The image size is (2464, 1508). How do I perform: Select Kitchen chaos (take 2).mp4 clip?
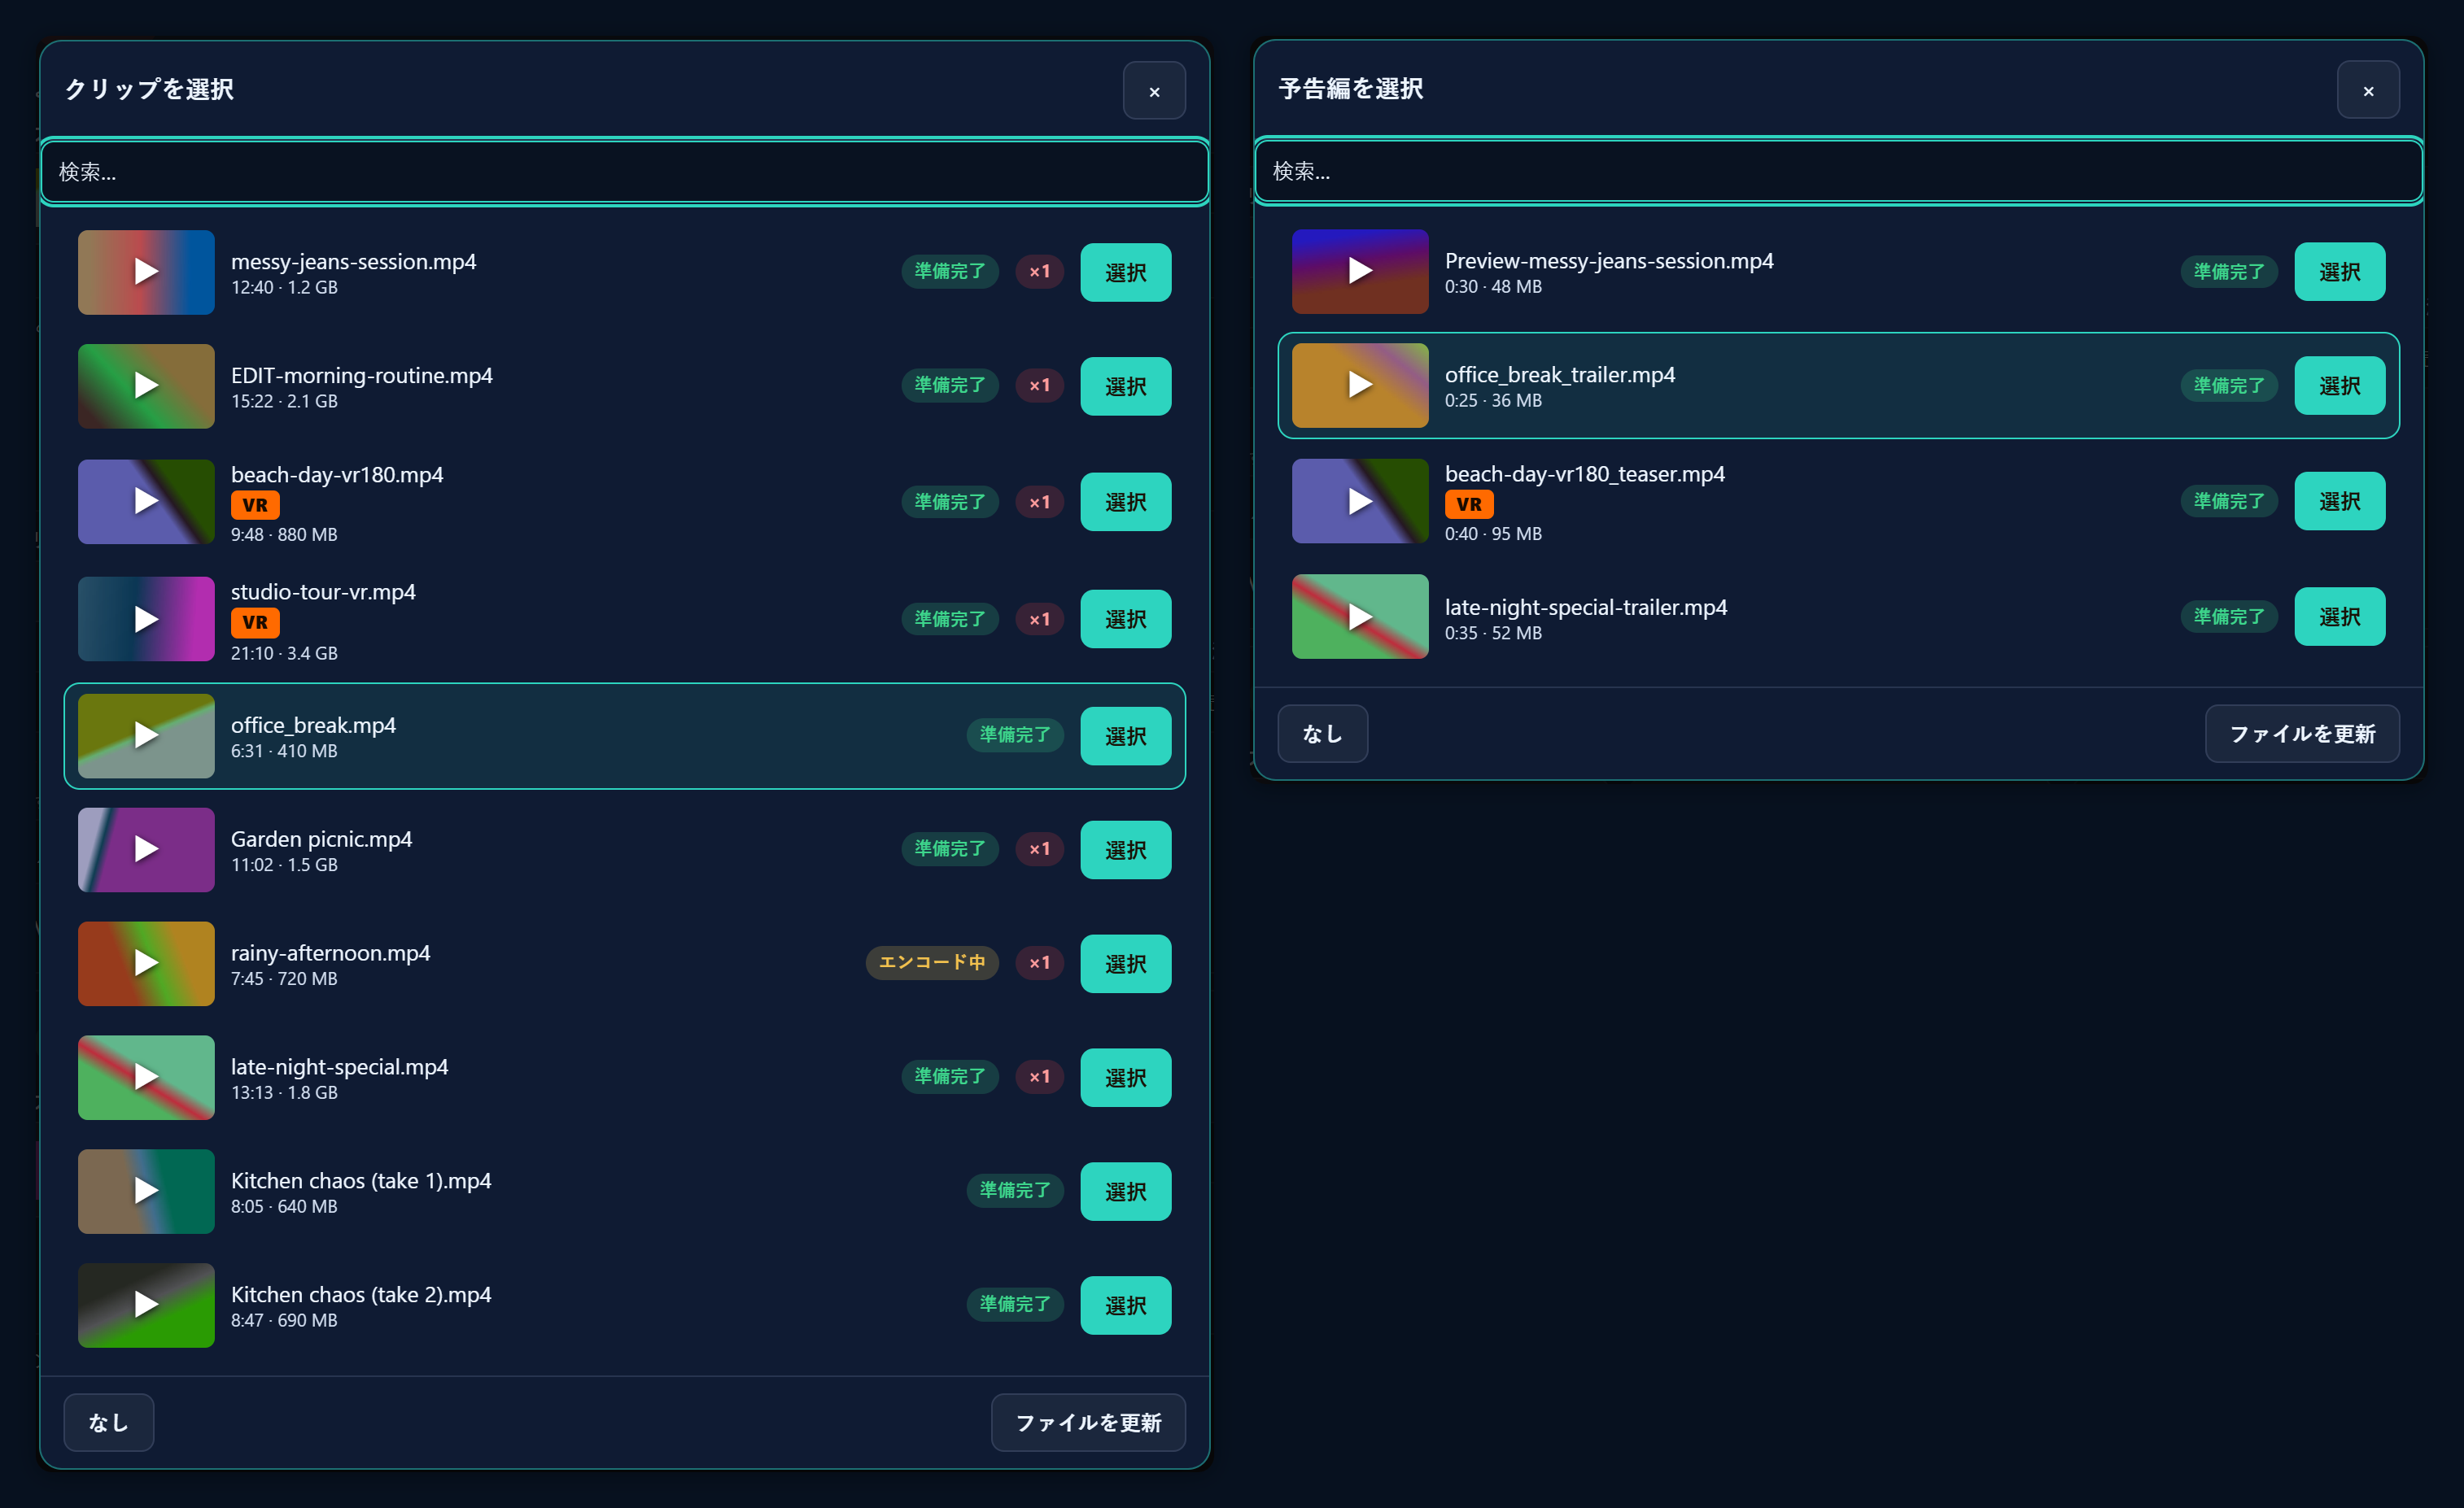[1125, 1305]
